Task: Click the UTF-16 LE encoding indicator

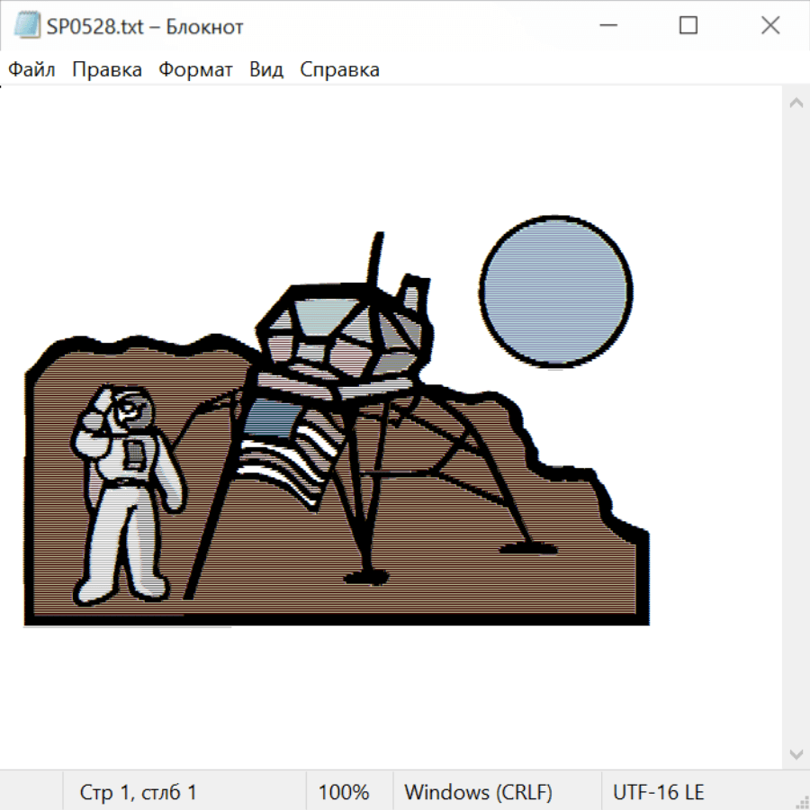Action: tap(659, 792)
